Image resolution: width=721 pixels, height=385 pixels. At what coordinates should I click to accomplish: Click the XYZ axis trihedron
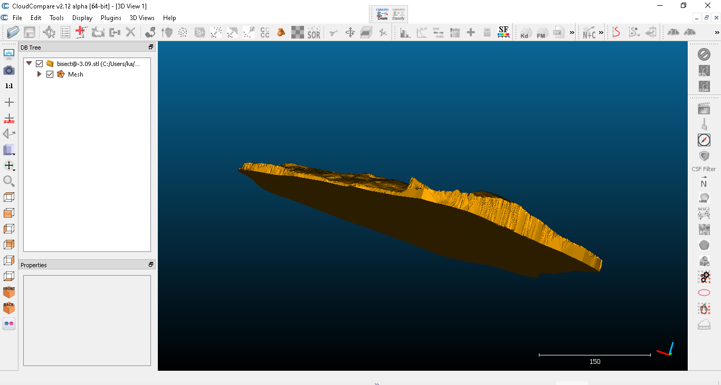[666, 349]
